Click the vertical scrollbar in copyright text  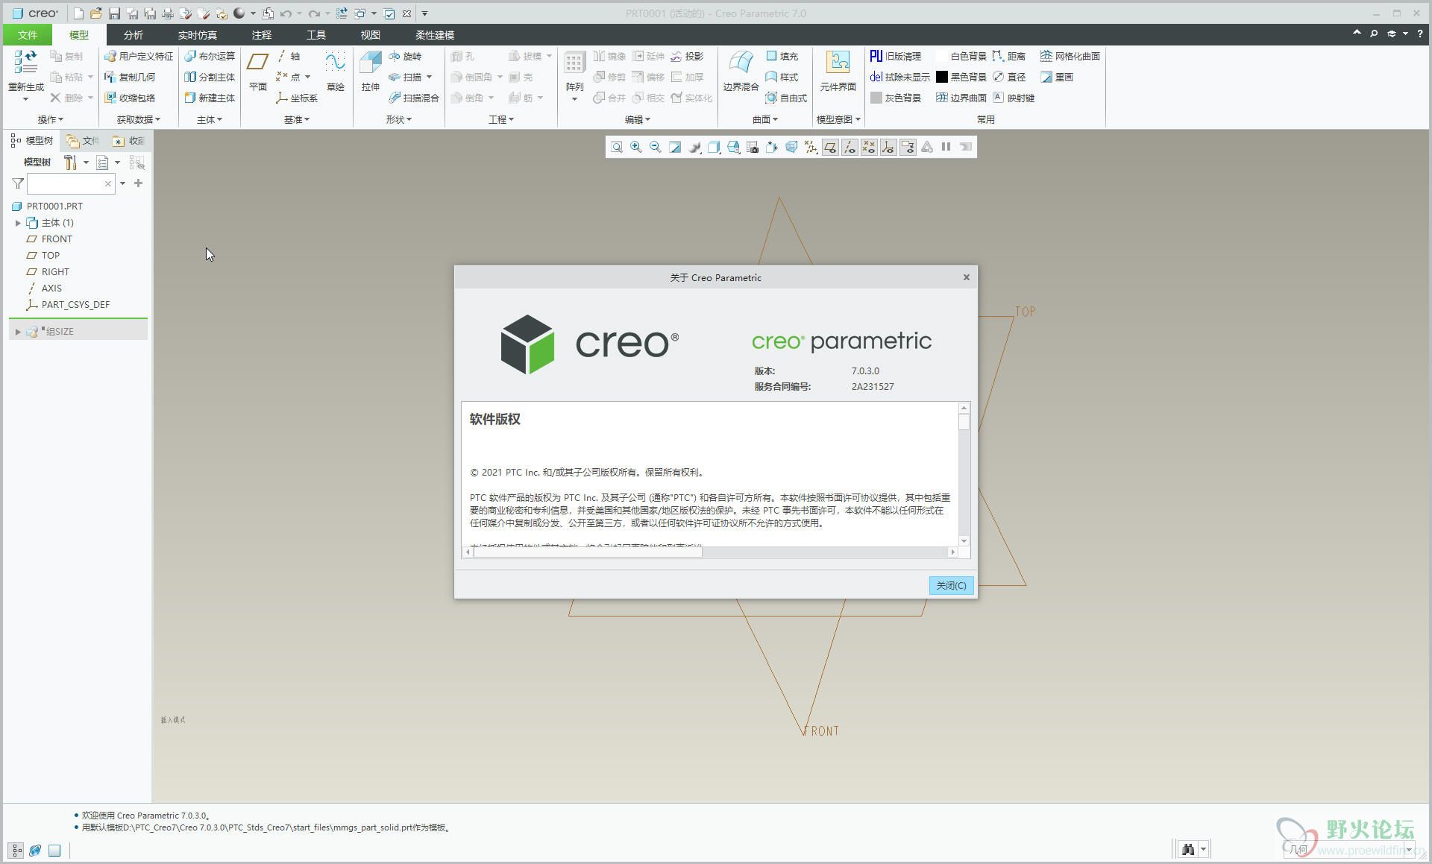click(964, 474)
